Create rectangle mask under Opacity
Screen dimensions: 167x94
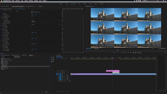[5, 19]
